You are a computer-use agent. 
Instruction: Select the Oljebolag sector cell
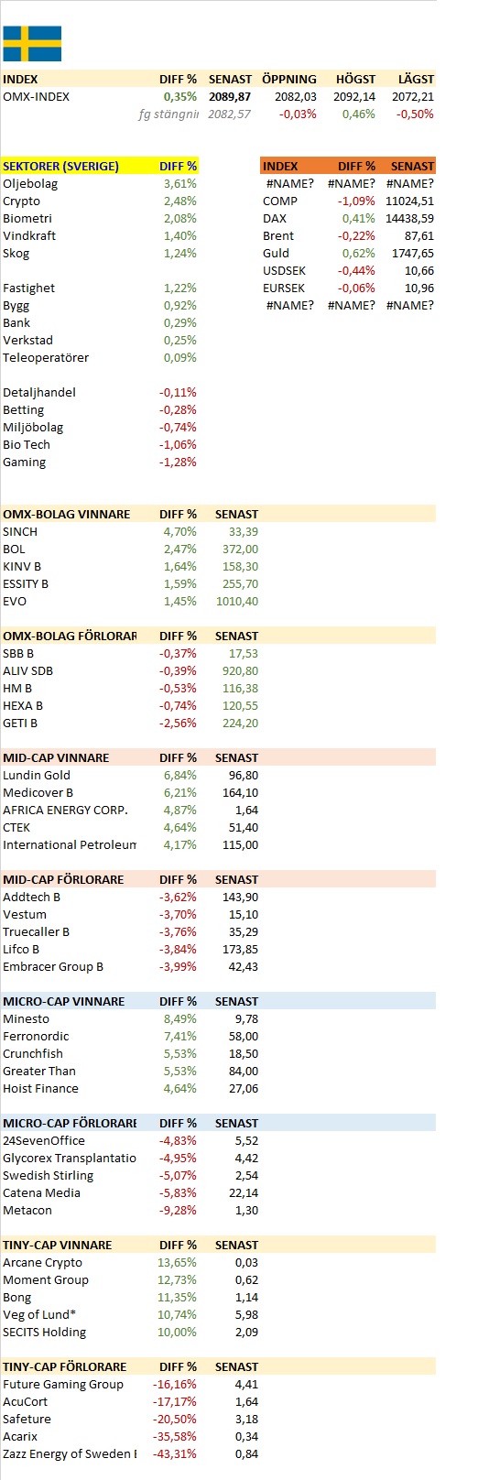tap(30, 183)
